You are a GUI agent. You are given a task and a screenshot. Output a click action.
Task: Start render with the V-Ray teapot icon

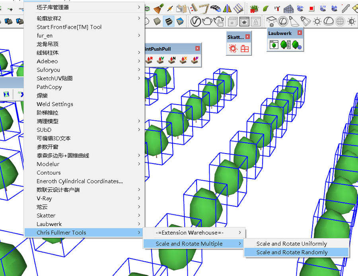click(x=207, y=21)
